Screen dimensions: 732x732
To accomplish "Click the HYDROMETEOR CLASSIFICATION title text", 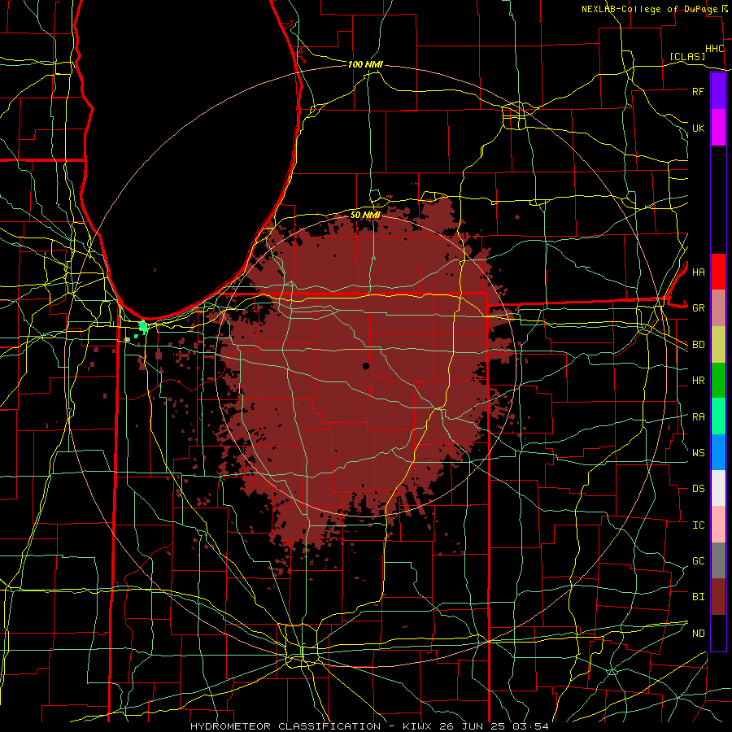I will 285,726.
